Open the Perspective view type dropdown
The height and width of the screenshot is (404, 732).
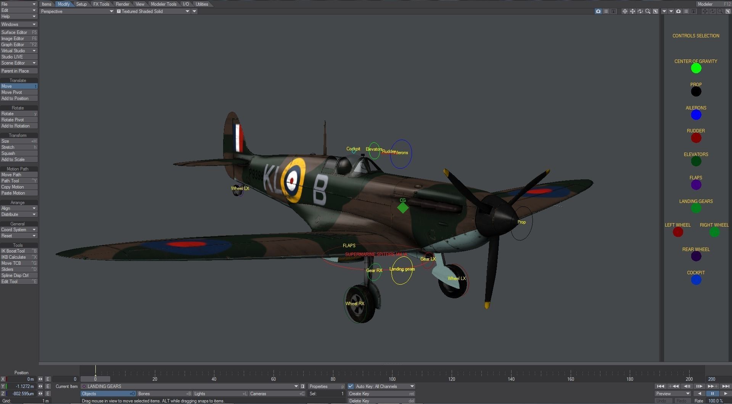pos(77,11)
